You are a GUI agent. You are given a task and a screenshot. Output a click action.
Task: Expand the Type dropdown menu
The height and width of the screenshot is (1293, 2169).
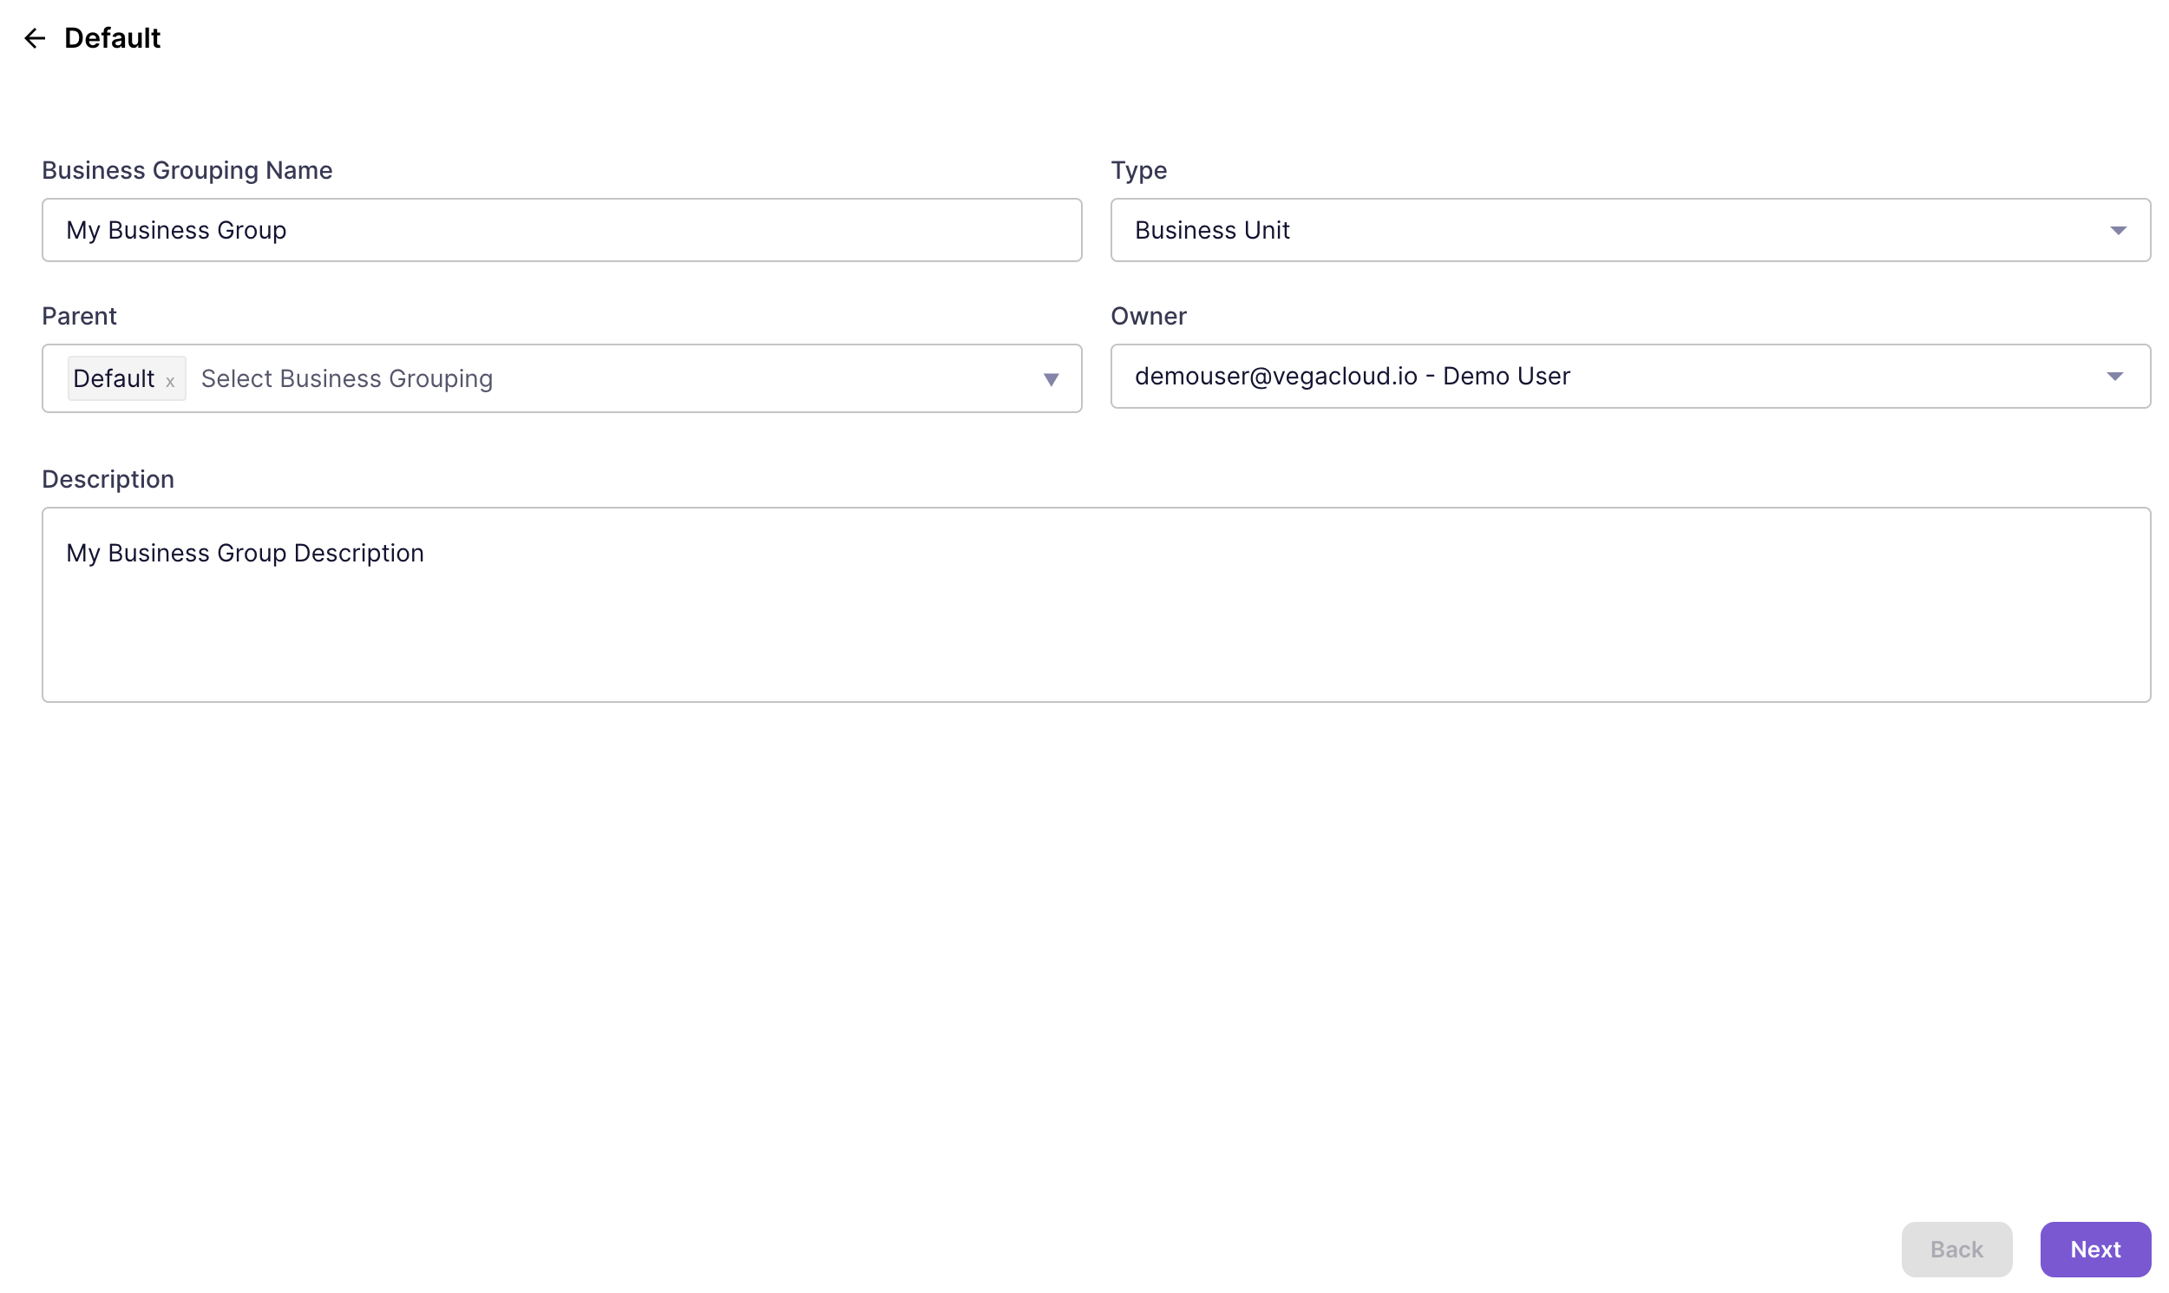(2120, 229)
